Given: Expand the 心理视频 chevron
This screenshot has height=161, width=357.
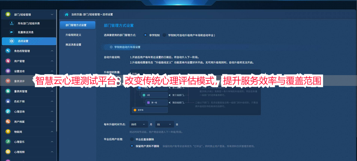Looking at the screenshot, I should coord(52,152).
